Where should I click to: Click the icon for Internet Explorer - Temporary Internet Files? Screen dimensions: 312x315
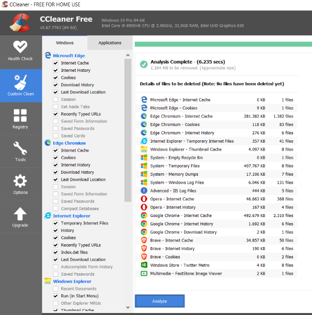pyautogui.click(x=144, y=141)
